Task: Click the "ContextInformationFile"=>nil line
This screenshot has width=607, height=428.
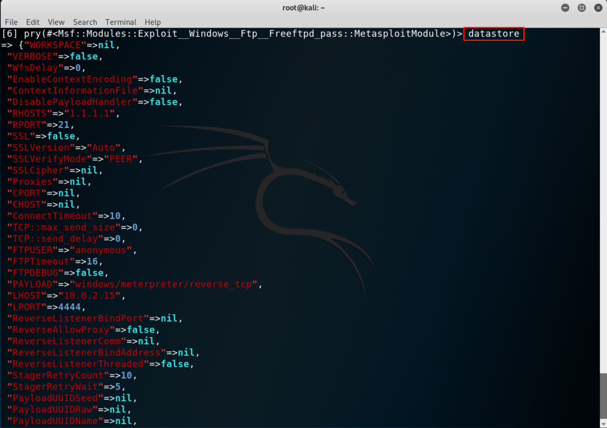Action: click(x=92, y=90)
